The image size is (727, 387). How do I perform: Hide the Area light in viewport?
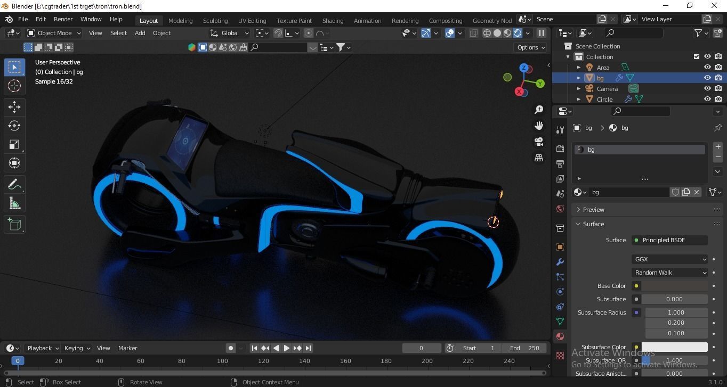point(707,68)
